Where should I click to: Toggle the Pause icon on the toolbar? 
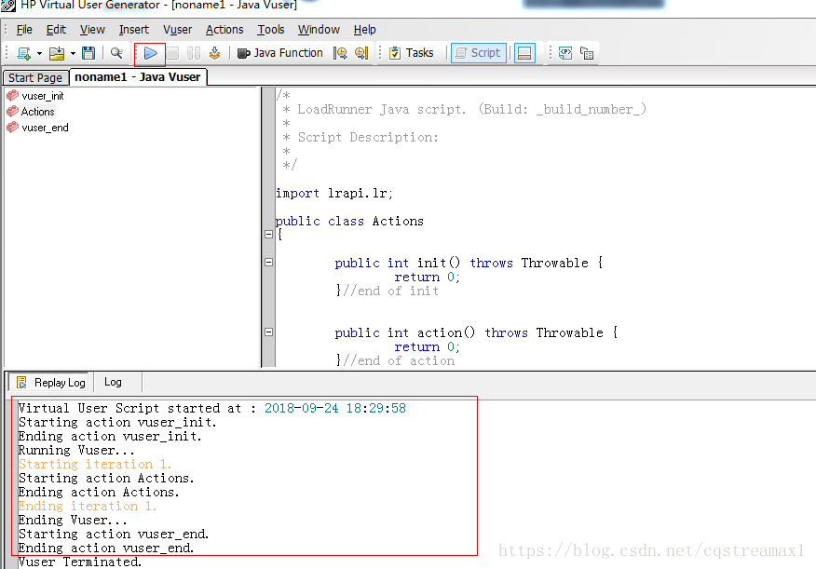[194, 53]
